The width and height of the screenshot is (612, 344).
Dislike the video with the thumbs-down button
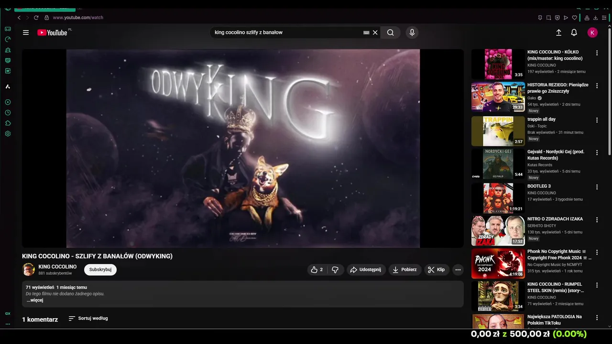[335, 269]
